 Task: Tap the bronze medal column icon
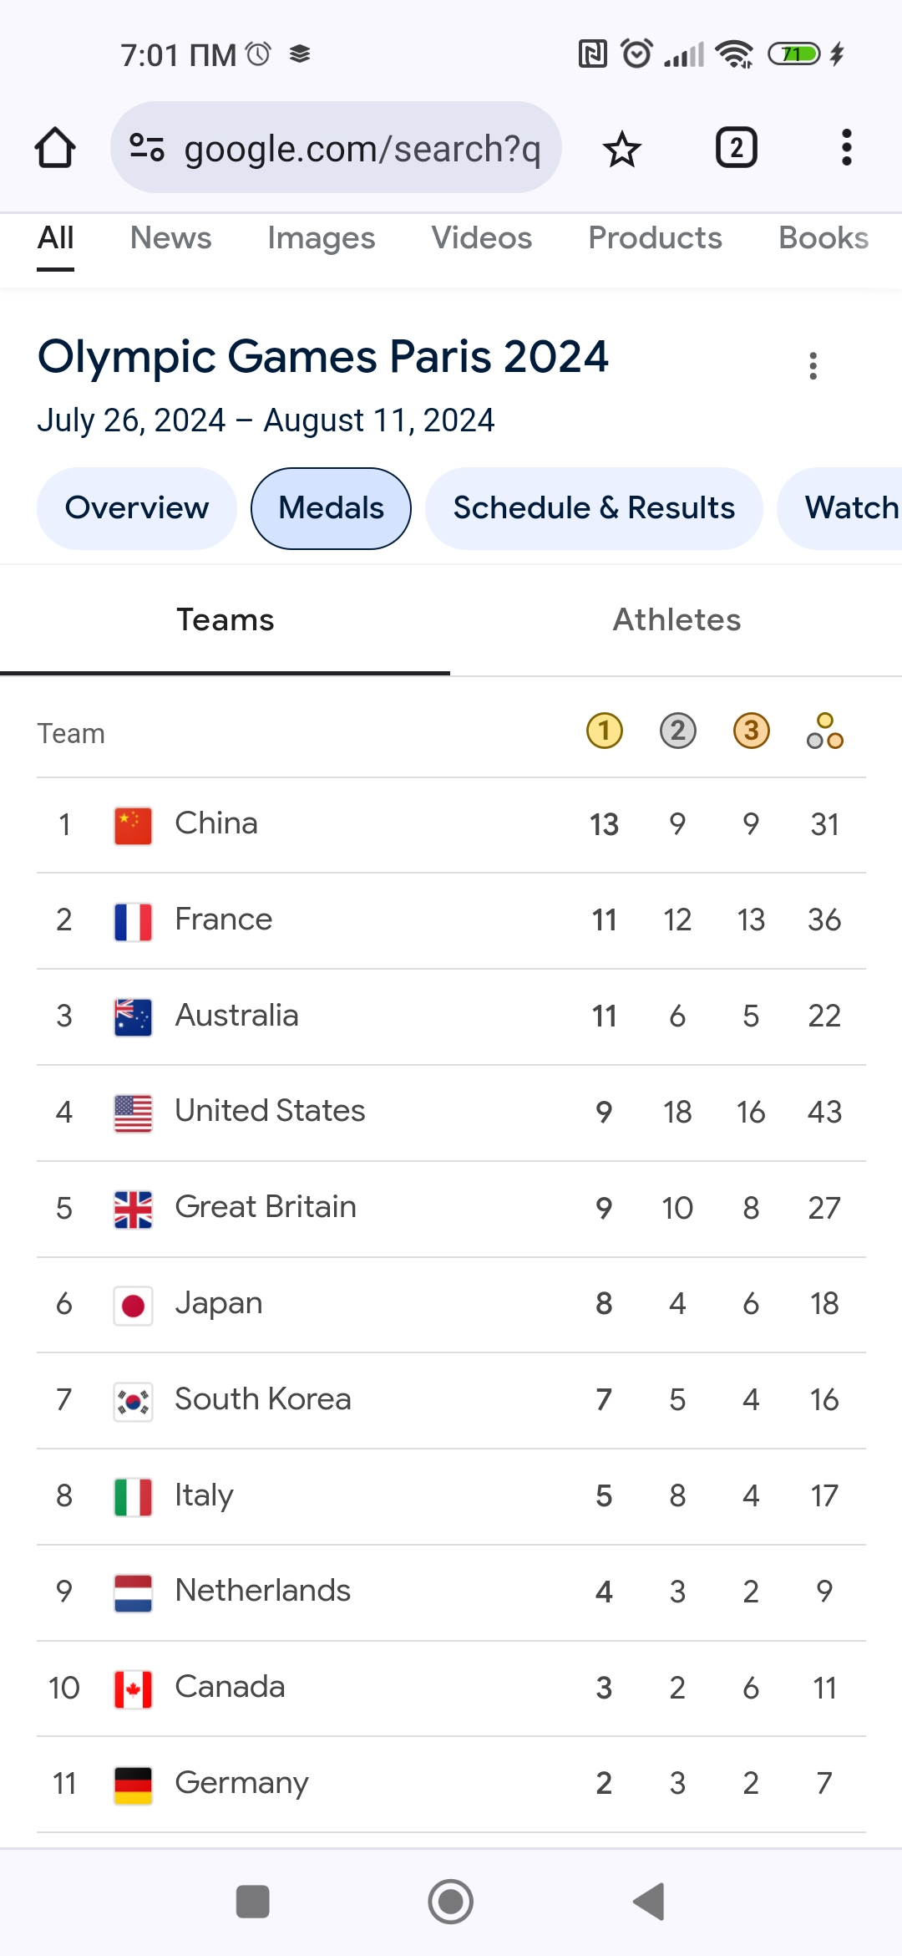click(751, 731)
